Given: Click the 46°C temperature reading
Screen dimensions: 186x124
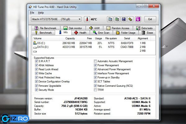Looking at the screenshot, I should click(94, 19).
